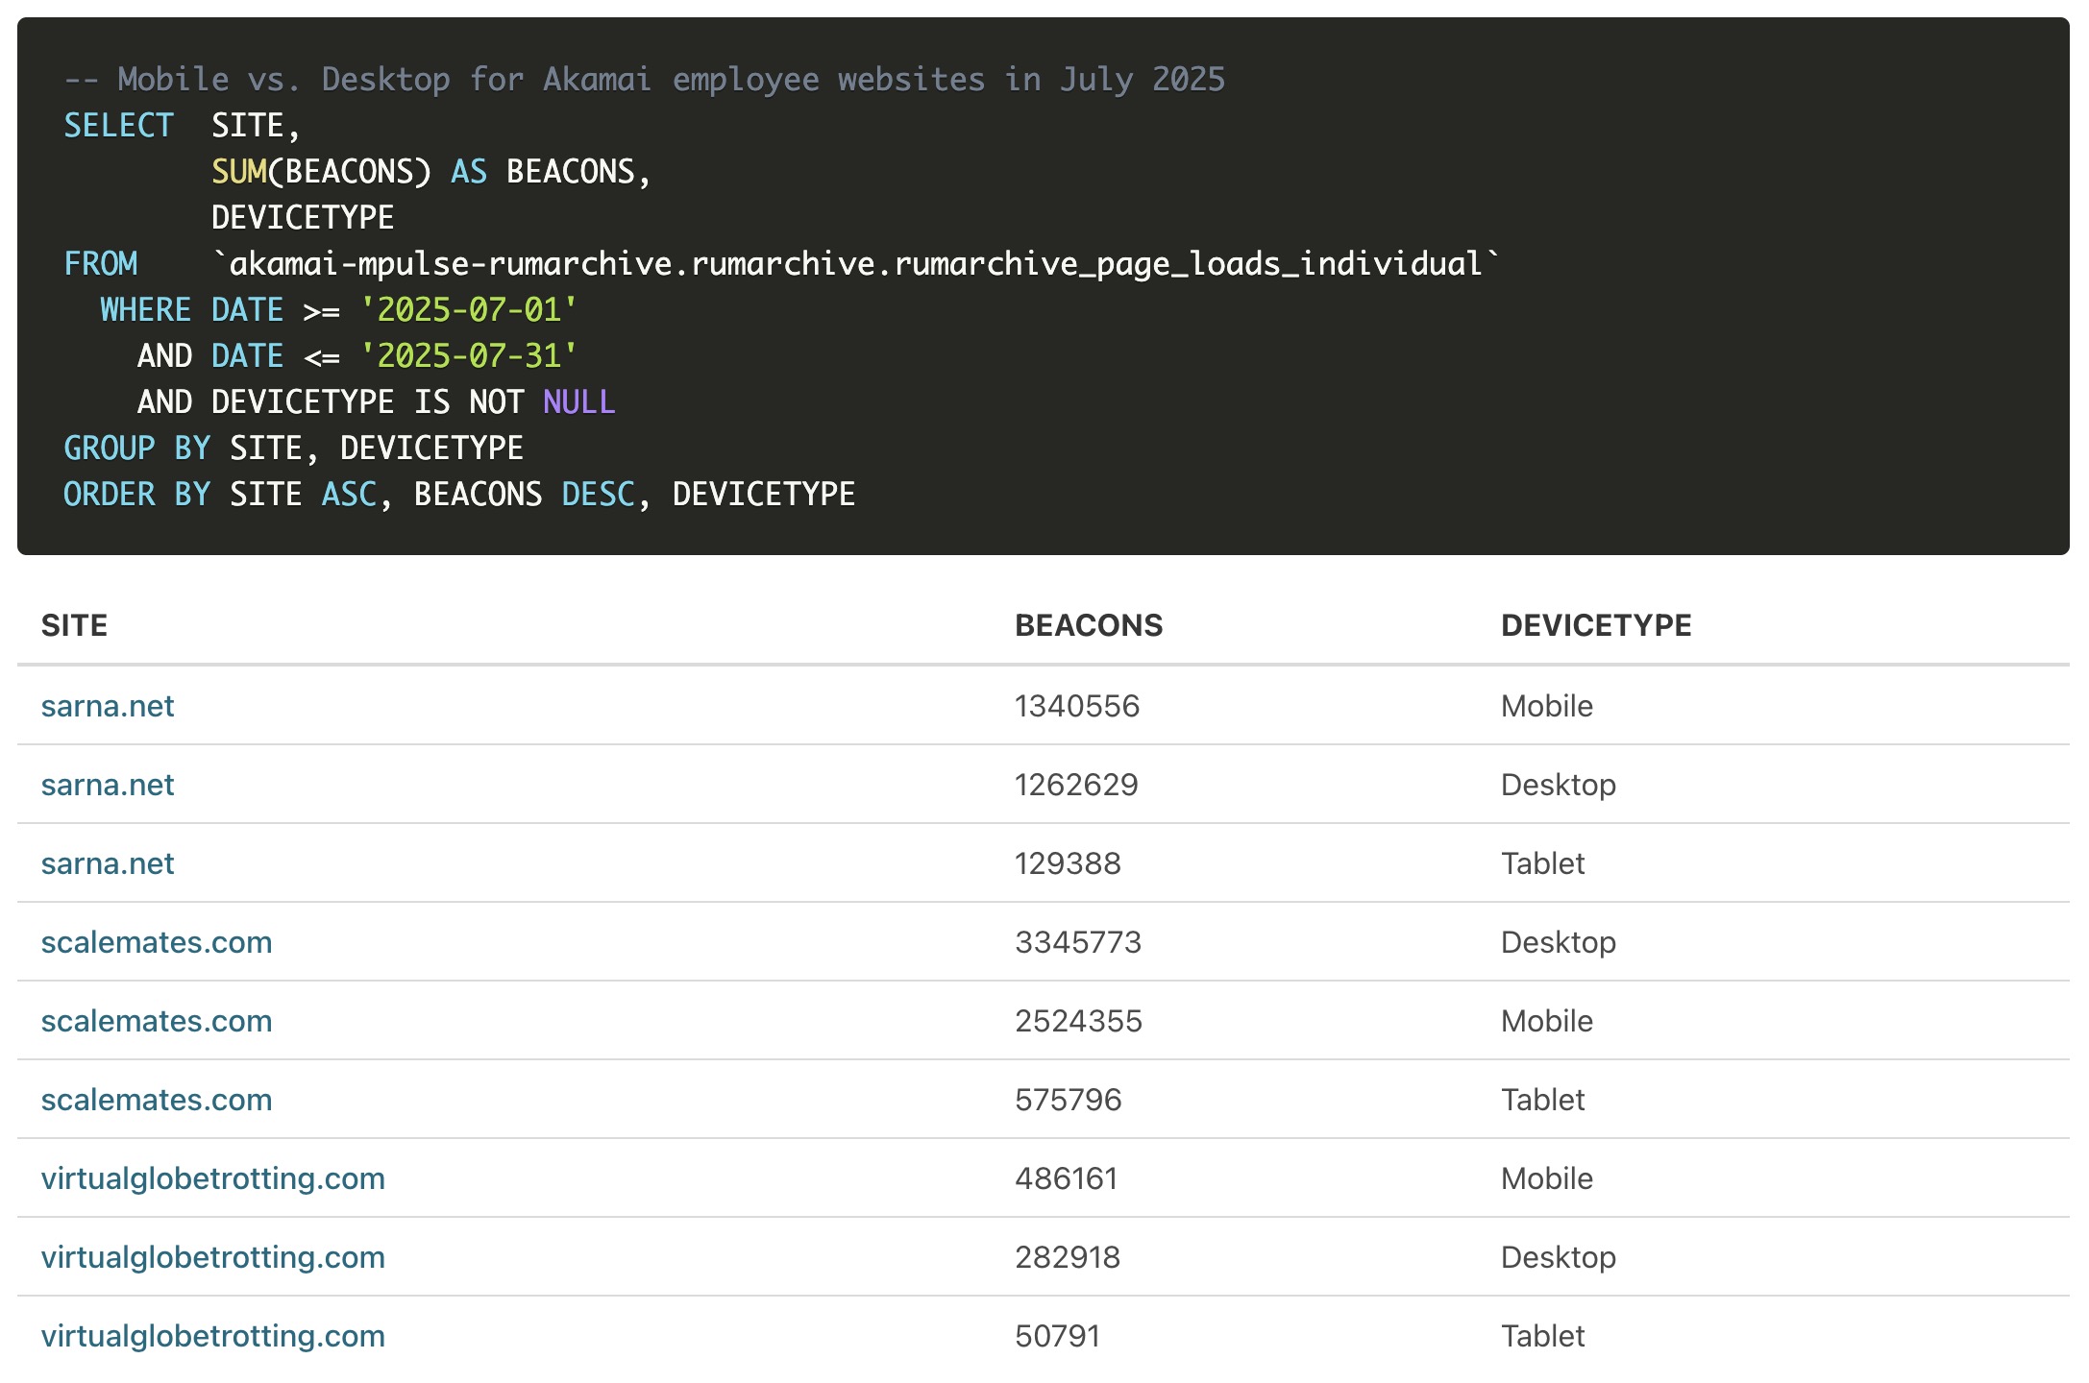The width and height of the screenshot is (2089, 1383).
Task: Open scalemates.com link in Tablet row
Action: tap(157, 1100)
